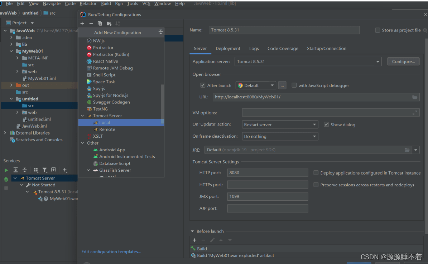Open the Default browser dropdown
Screen dimensions: 428x264
pyautogui.click(x=256, y=85)
